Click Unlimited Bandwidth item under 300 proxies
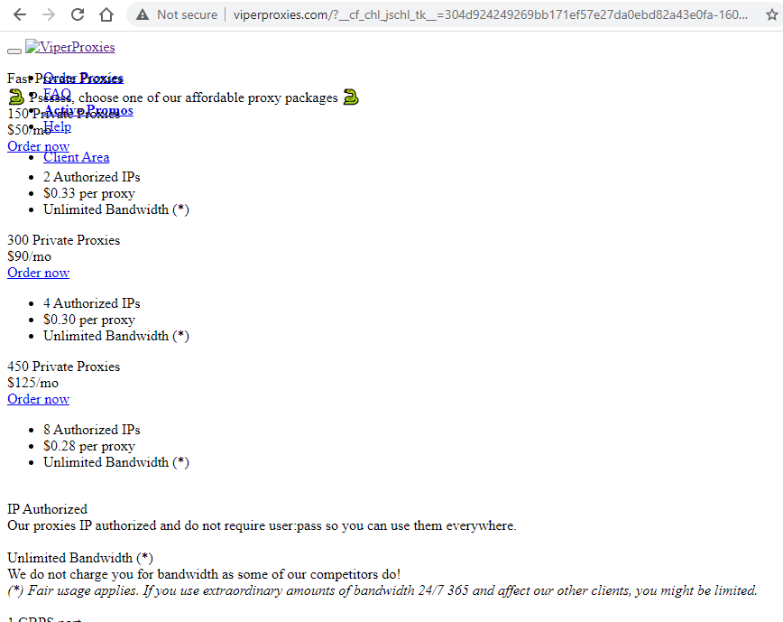The height and width of the screenshot is (622, 783). click(116, 336)
